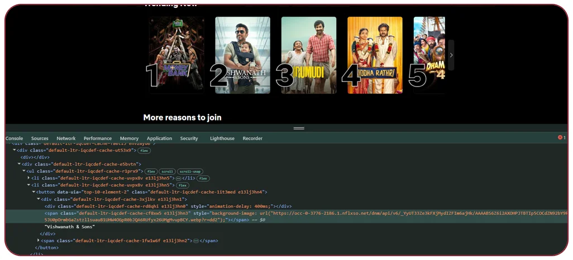Select the "Vishwanath & Sons" text node
The height and width of the screenshot is (260, 573).
click(x=70, y=227)
